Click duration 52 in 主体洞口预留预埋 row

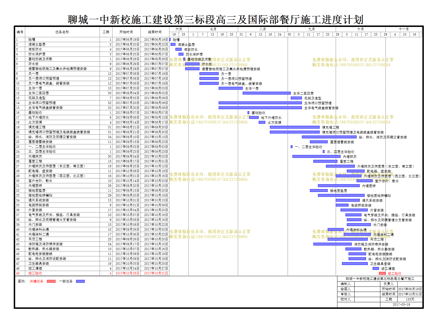(x=110, y=103)
